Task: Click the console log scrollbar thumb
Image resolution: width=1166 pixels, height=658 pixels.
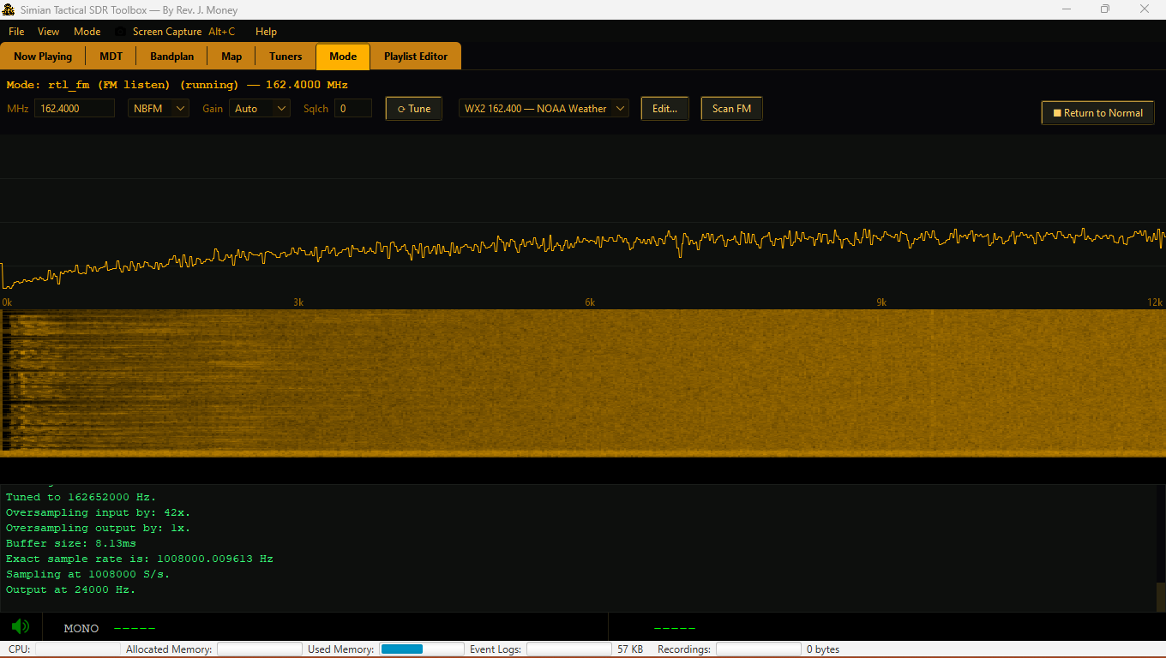Action: click(x=1161, y=596)
